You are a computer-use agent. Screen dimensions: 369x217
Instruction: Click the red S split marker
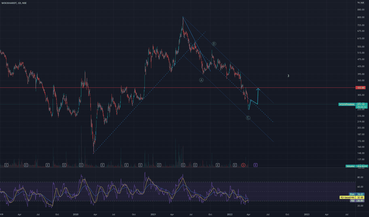243,165
